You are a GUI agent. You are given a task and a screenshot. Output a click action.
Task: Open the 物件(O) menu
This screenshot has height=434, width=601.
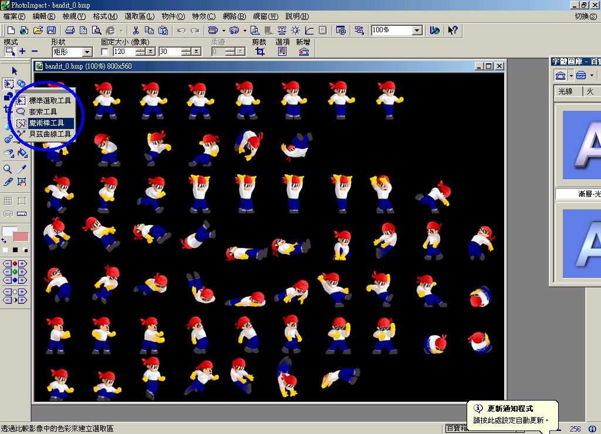173,16
